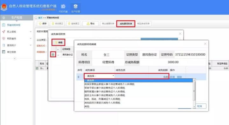Click the 减免性质 column header
Screen dimensions: 229x125
point(121,70)
